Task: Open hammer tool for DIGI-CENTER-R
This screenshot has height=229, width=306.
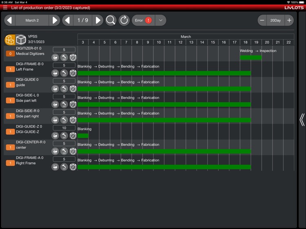Action: tap(64, 151)
